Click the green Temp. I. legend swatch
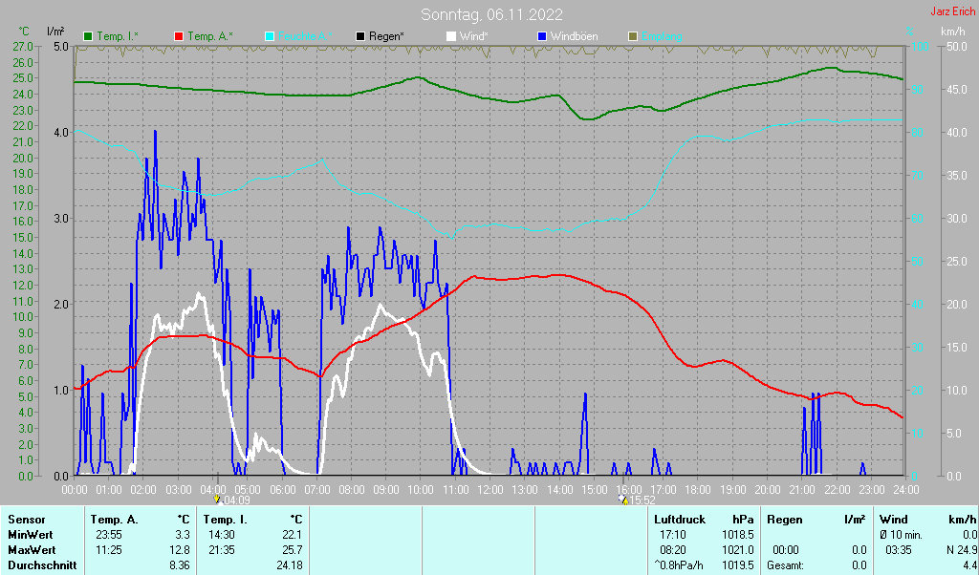 pyautogui.click(x=89, y=36)
